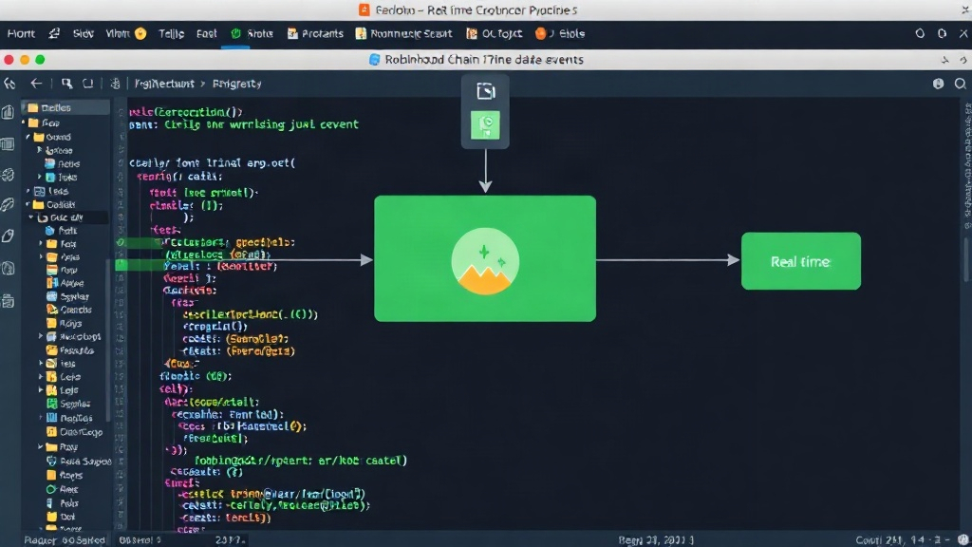Collapse the 'Ooand' folder in the tree
This screenshot has height=547, width=972.
pos(28,137)
